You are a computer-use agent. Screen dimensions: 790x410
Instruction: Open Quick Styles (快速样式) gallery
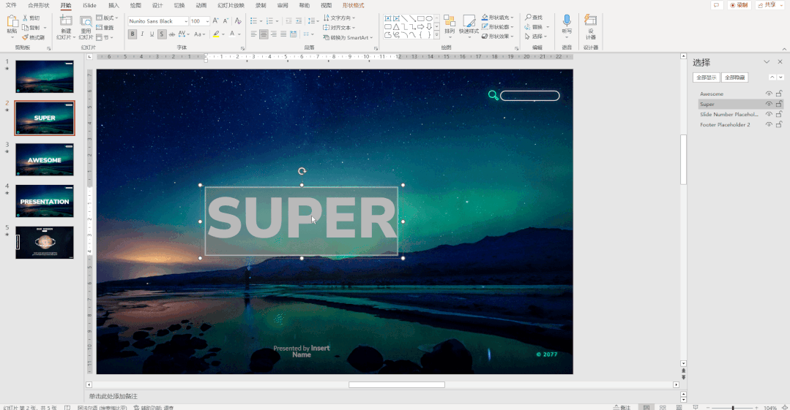[469, 20]
